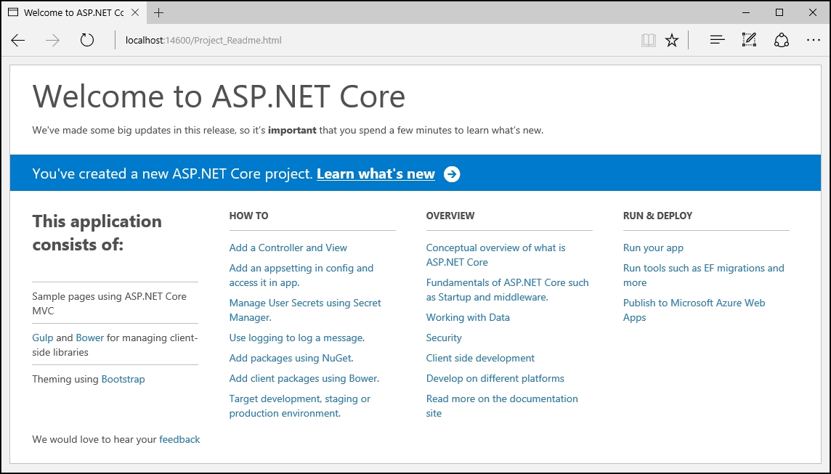Click the HOW TO heading

[248, 216]
